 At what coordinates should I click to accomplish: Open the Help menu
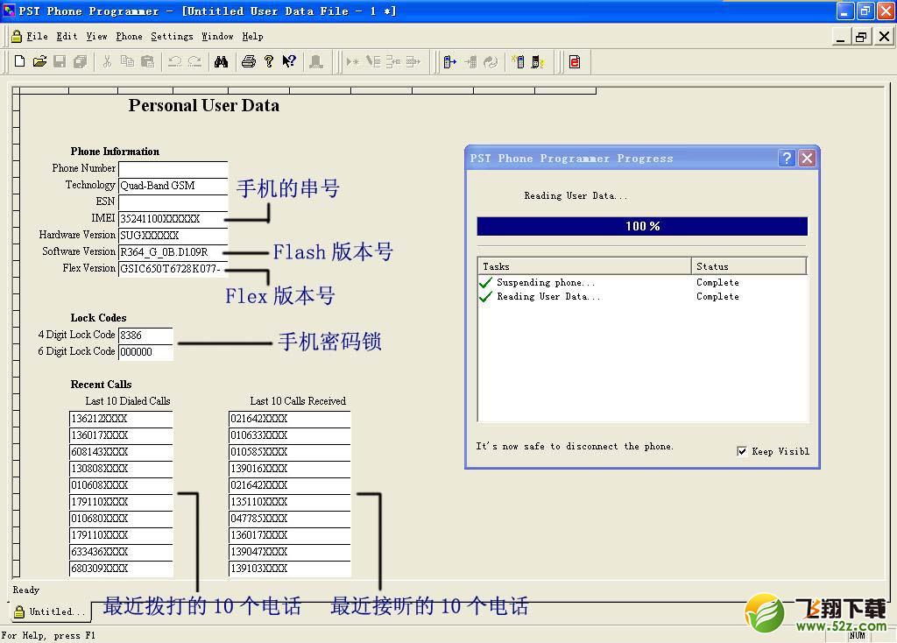click(252, 36)
